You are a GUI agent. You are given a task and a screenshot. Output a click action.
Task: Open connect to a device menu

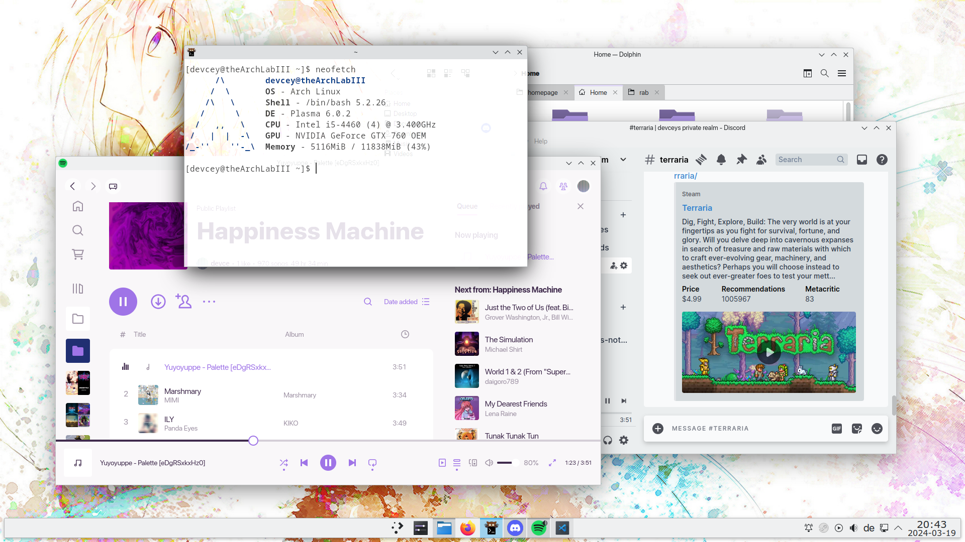tap(473, 463)
